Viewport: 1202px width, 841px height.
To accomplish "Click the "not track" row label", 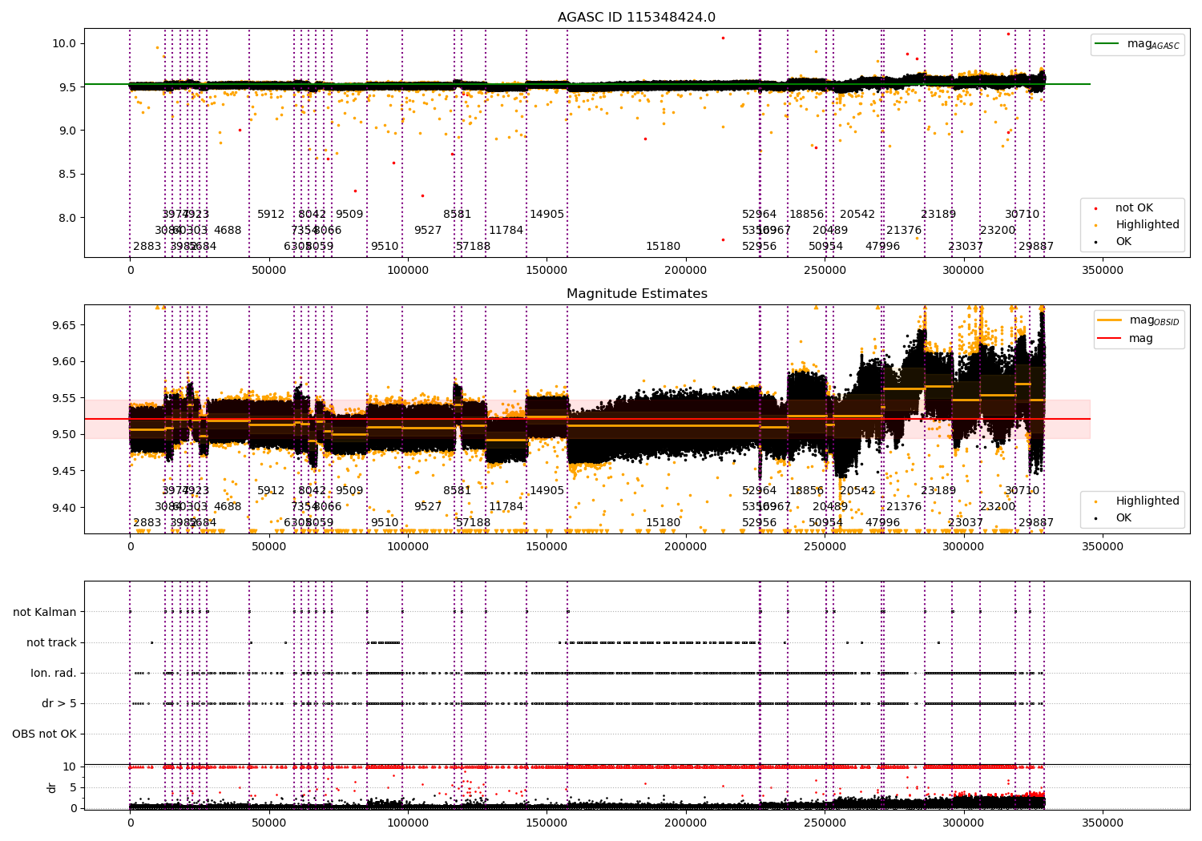I will [51, 642].
